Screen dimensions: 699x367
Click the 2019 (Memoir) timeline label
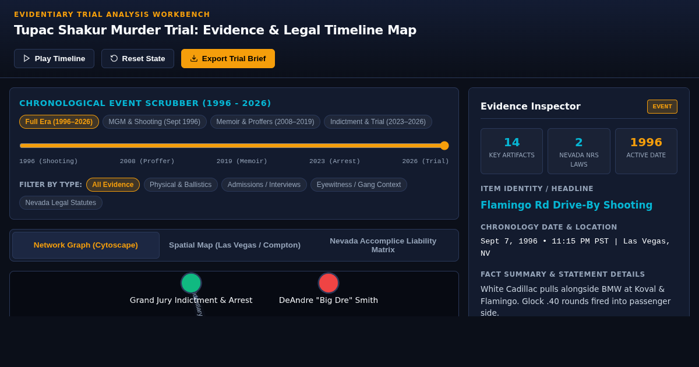[x=242, y=161]
